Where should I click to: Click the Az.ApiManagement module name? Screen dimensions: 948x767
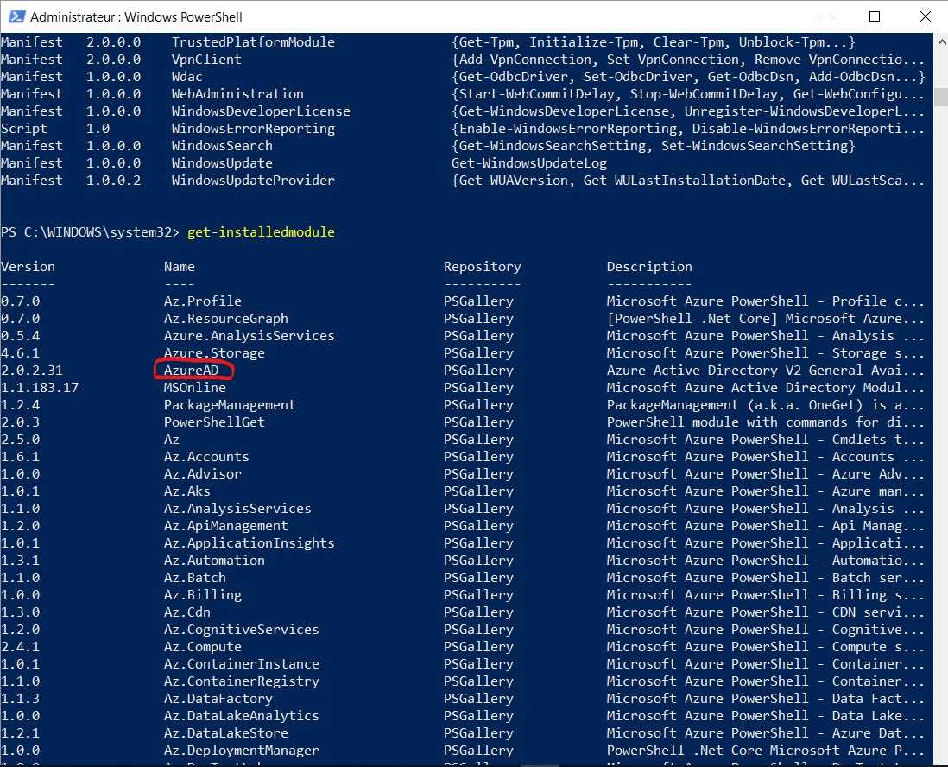point(225,526)
